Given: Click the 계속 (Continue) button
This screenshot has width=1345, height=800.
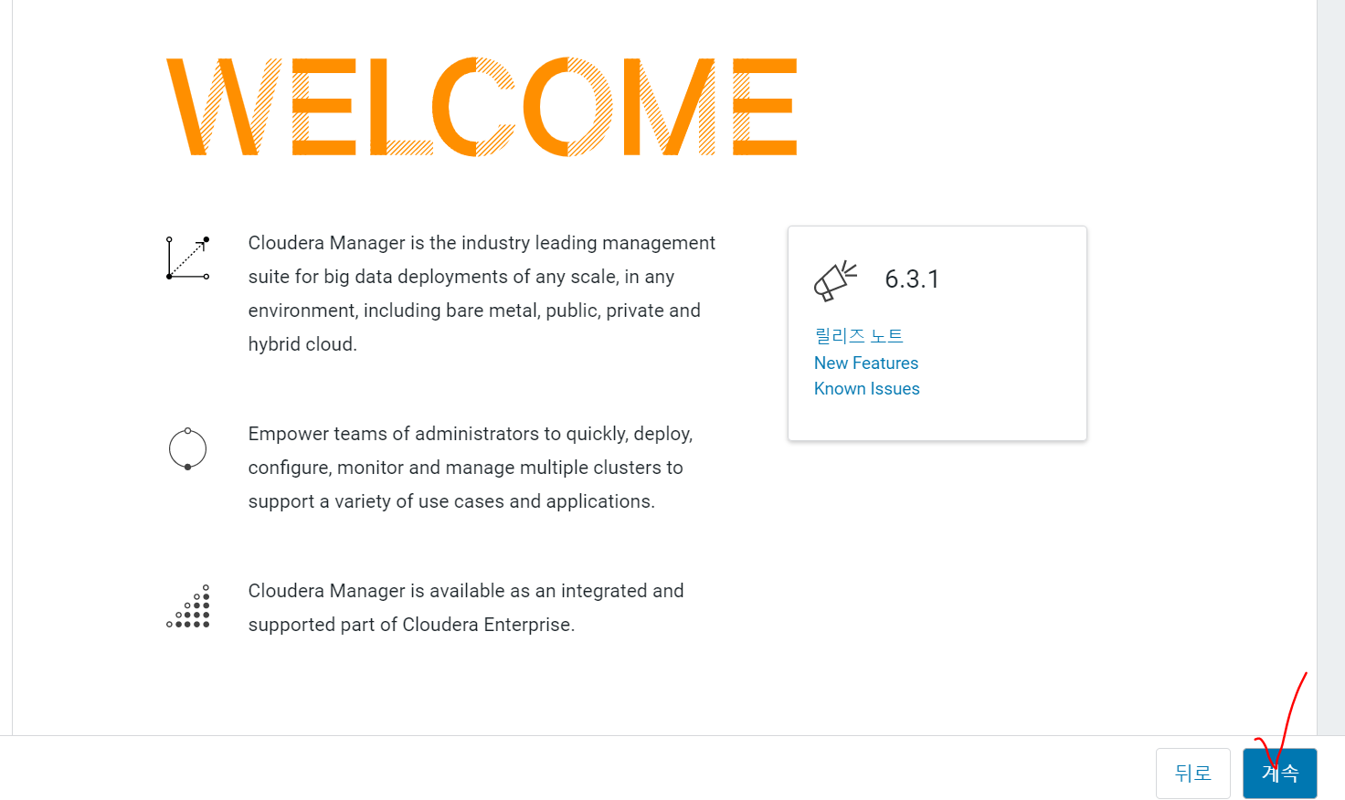Looking at the screenshot, I should click(x=1279, y=774).
